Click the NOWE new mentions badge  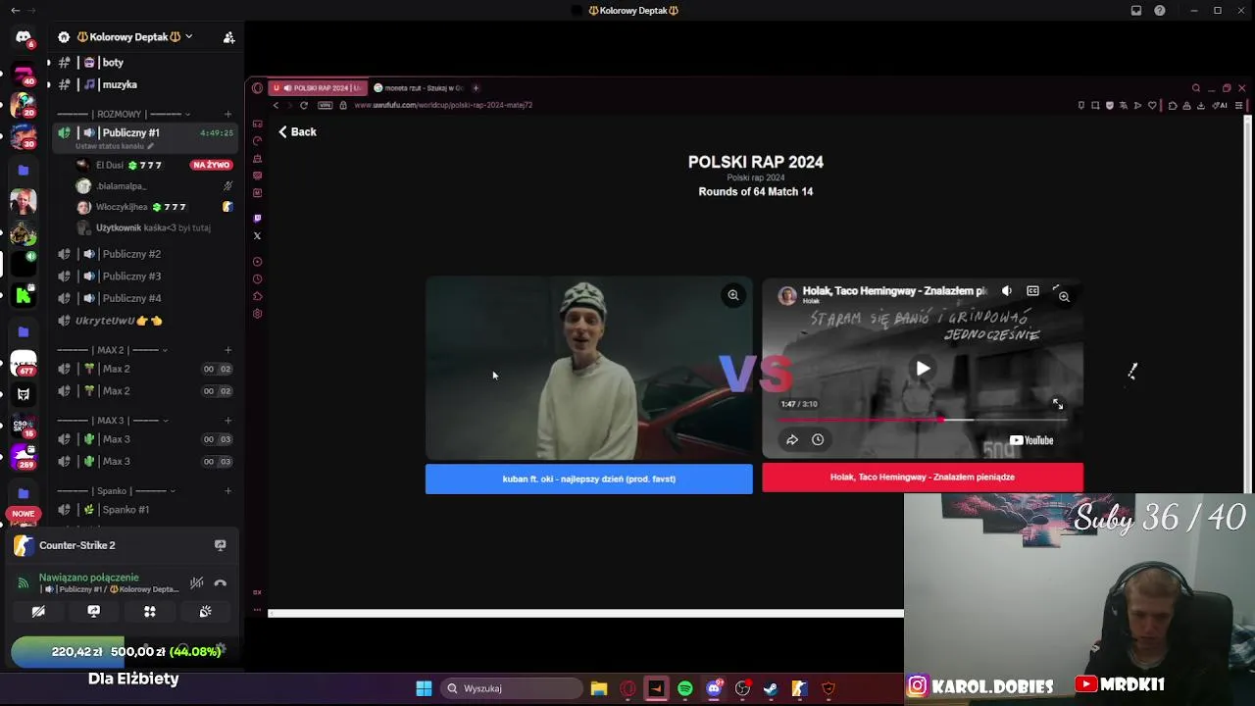[24, 513]
